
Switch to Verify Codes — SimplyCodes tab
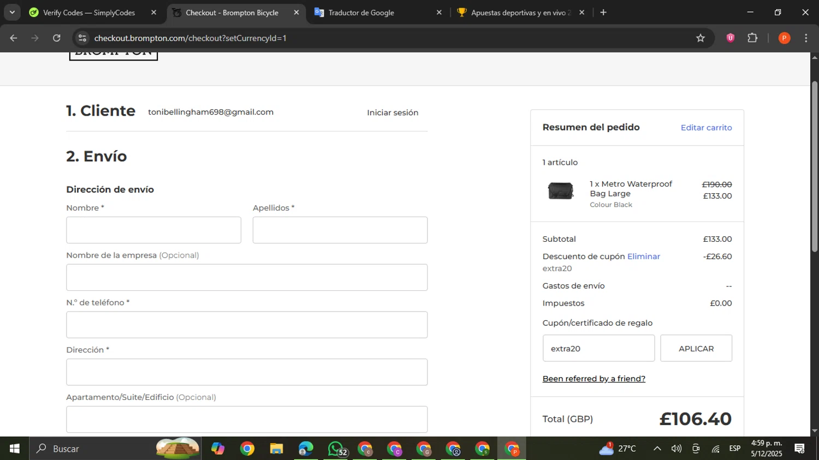pos(89,13)
